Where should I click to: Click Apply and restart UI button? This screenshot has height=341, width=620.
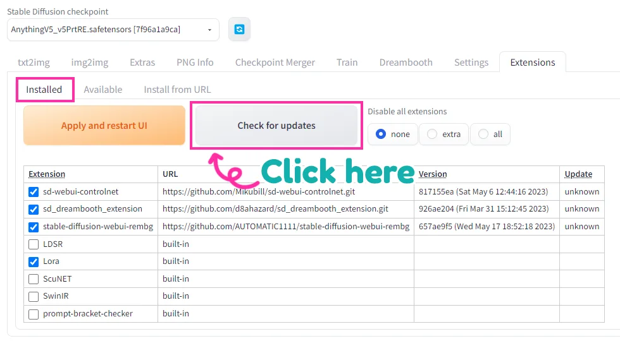tap(104, 126)
